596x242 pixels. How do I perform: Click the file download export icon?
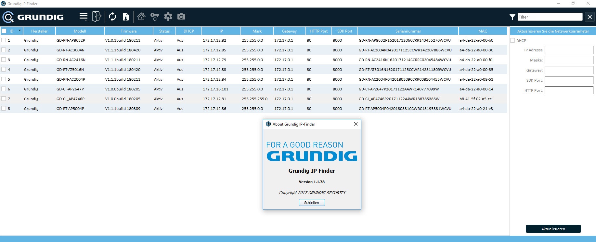[x=126, y=17]
